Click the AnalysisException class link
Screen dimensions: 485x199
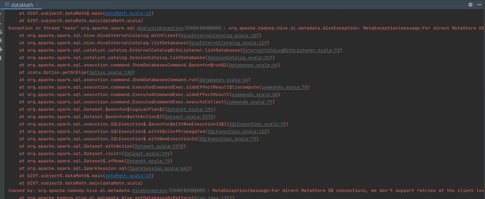[x=160, y=28]
